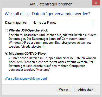Click the description starting 'Speichern, bearbeiten und löschen'

coord(53,41)
